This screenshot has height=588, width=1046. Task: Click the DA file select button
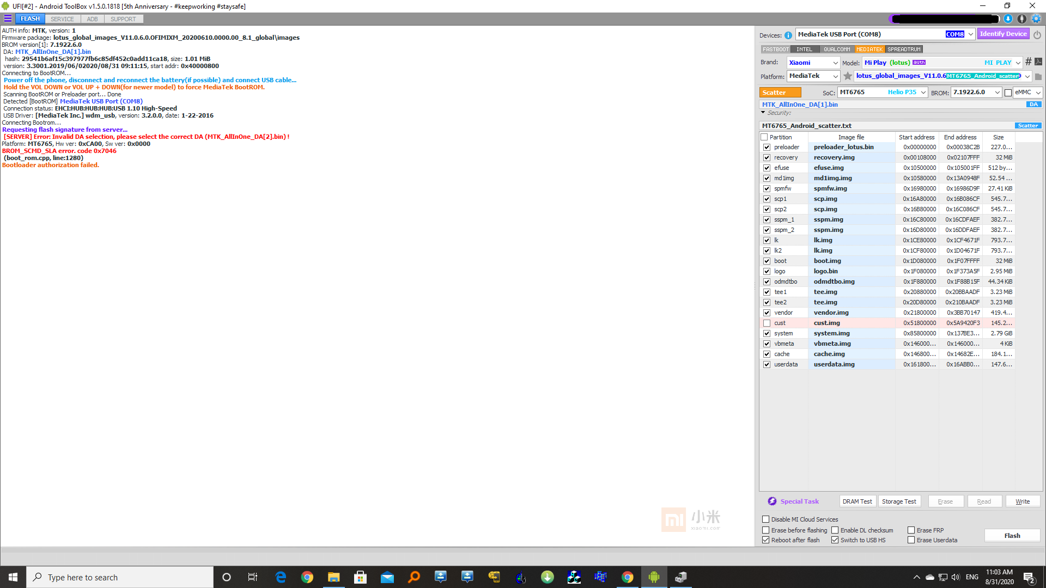coord(1033,105)
